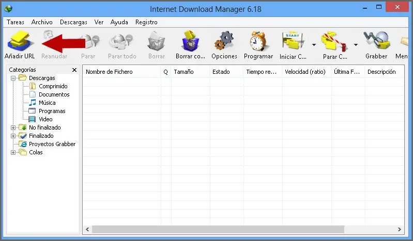The height and width of the screenshot is (241, 413).
Task: Click the horizontal scrollbar thumb
Action: pos(218,230)
